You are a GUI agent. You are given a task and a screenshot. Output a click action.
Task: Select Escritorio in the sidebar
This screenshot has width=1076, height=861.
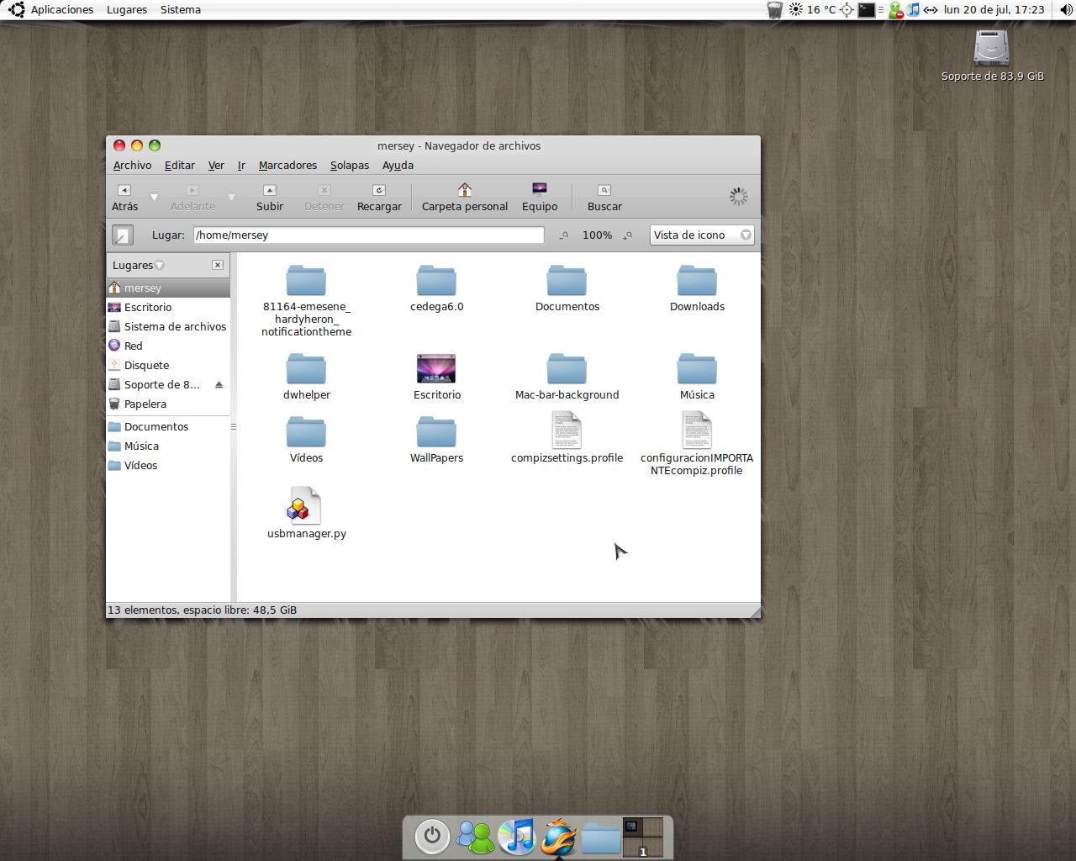pyautogui.click(x=168, y=307)
